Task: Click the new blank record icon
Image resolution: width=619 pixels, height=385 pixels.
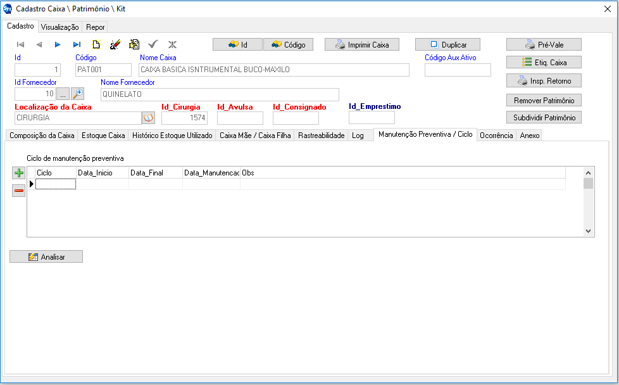Action: 96,44
